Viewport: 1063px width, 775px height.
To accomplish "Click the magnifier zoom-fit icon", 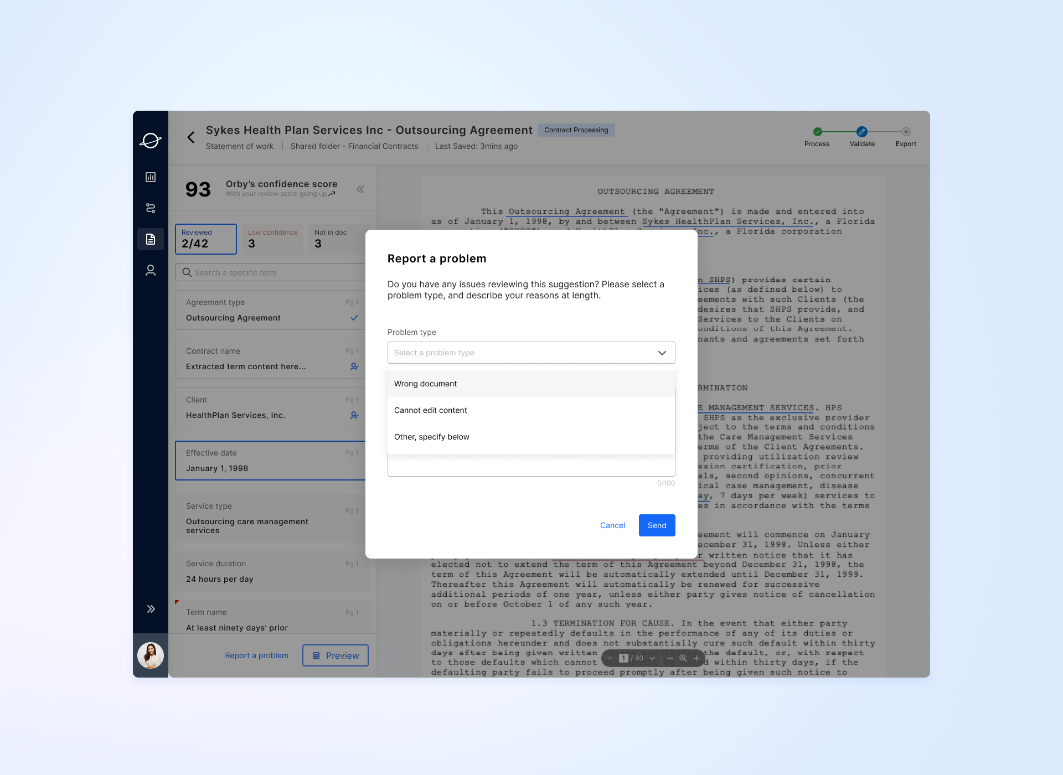I will click(683, 658).
